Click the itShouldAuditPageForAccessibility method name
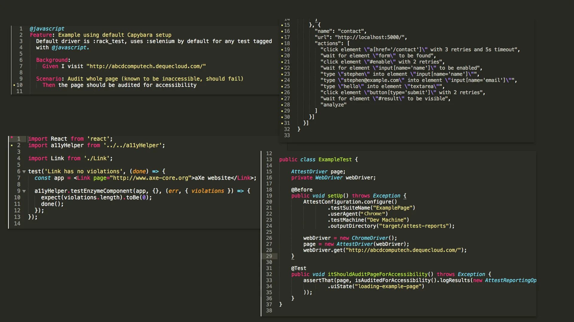 pos(378,274)
